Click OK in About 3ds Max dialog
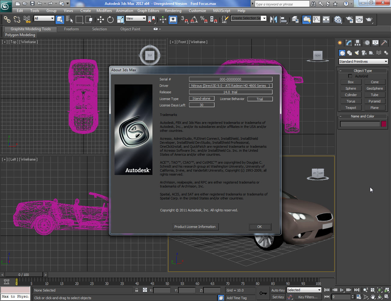The height and width of the screenshot is (301, 391). (x=260, y=227)
